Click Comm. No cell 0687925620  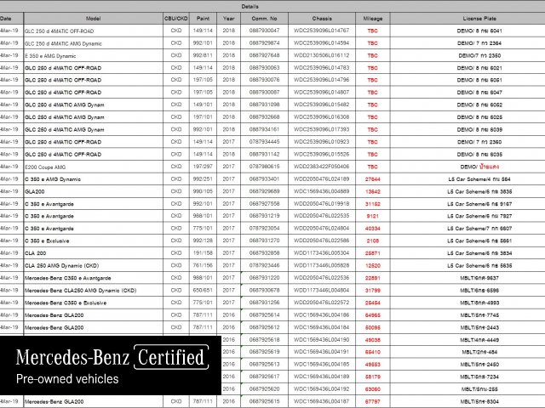click(264, 389)
